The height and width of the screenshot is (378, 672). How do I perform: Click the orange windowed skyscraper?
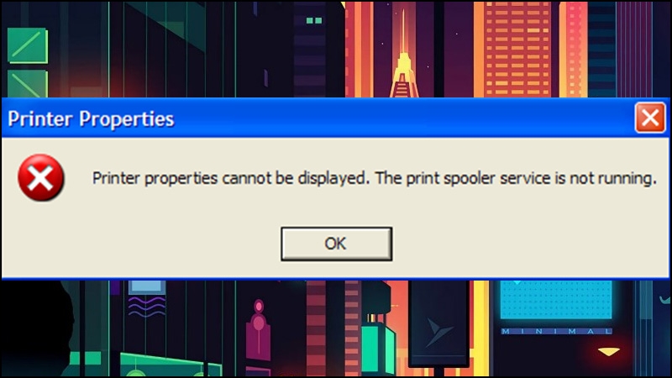coord(517,50)
